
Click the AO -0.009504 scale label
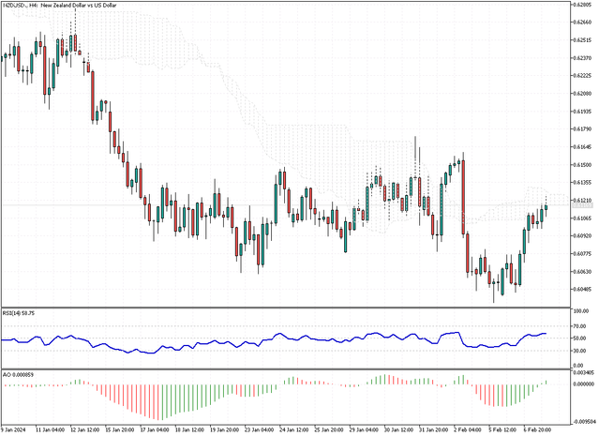[x=584, y=422]
